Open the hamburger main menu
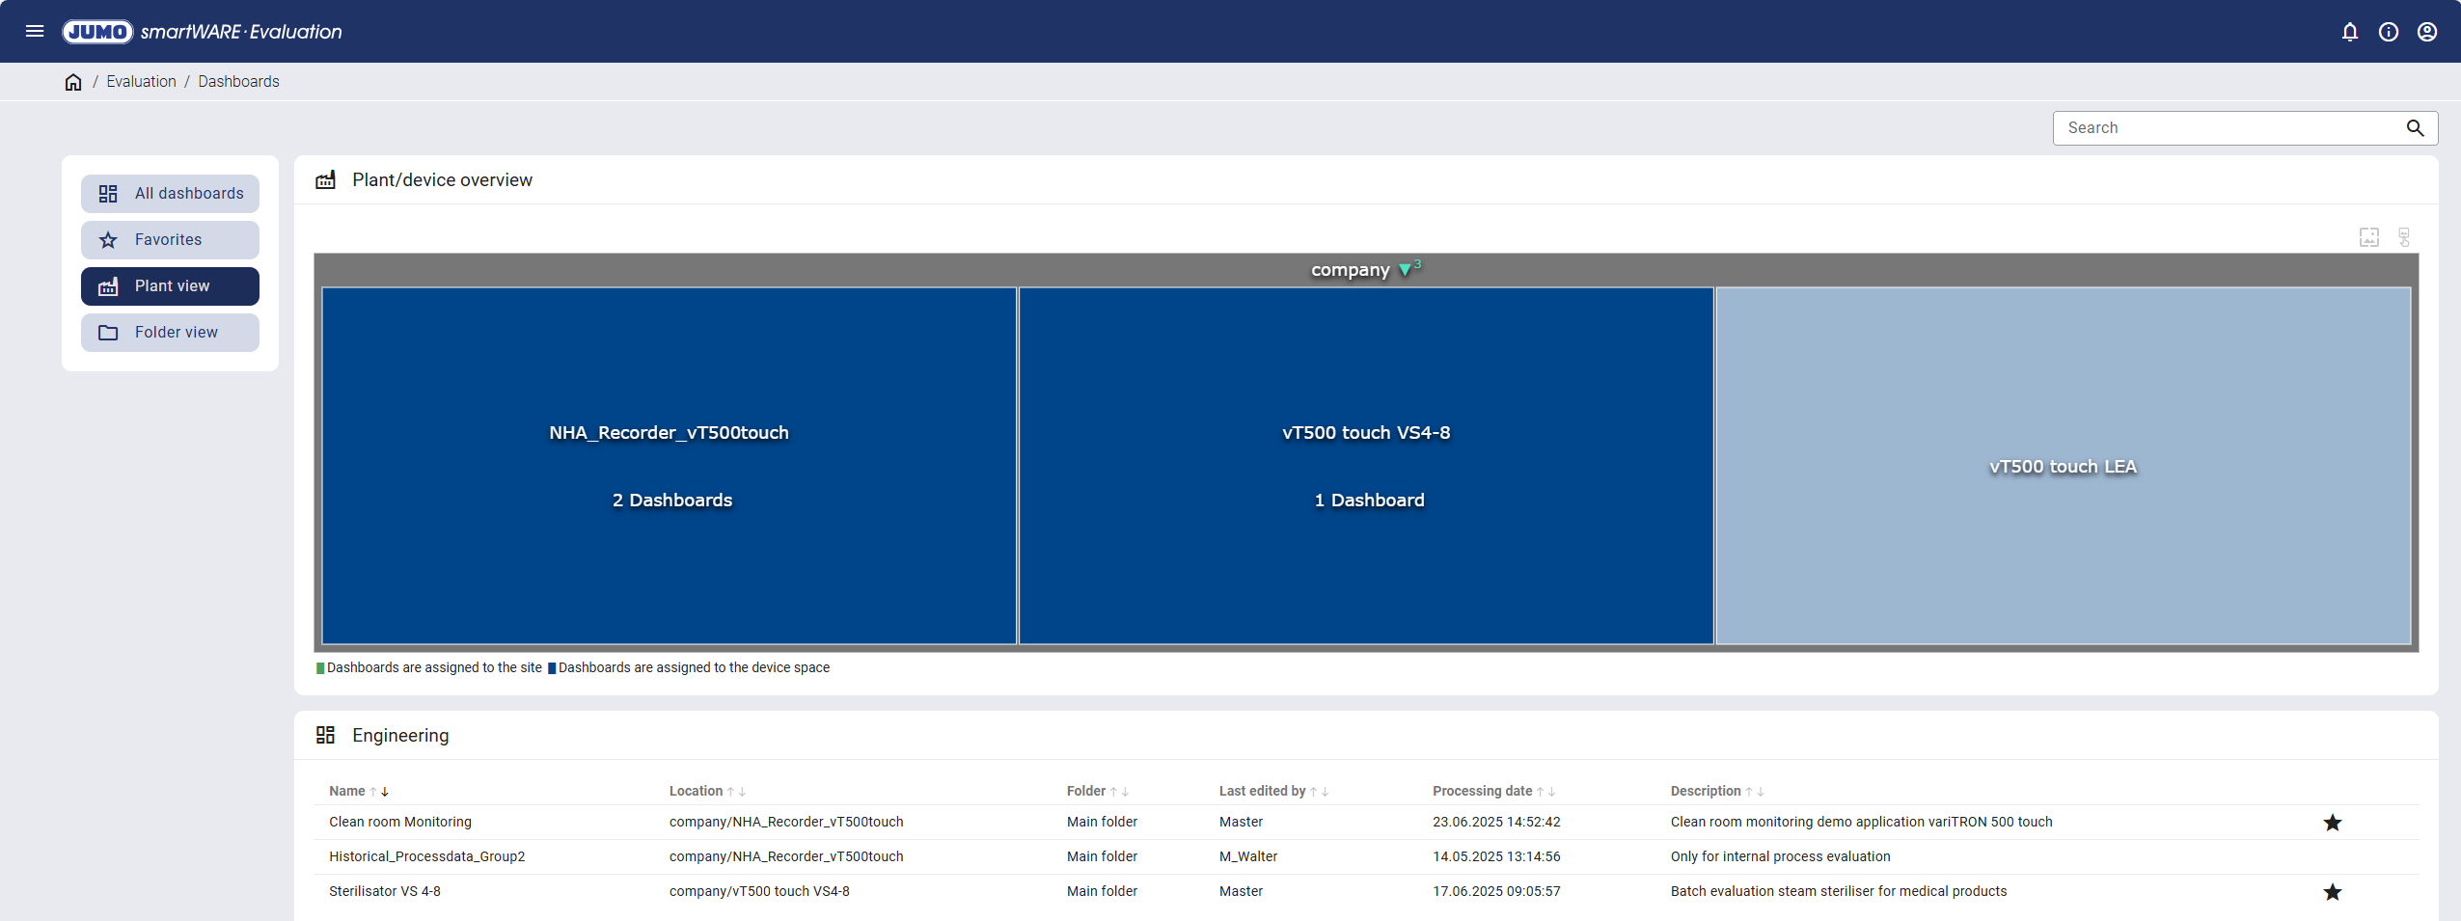The width and height of the screenshot is (2461, 921). coord(35,31)
